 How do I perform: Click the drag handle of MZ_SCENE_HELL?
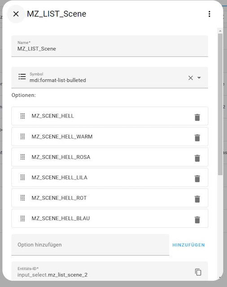(x=22, y=116)
